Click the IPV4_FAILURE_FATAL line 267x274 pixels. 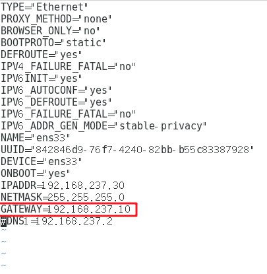(68, 66)
